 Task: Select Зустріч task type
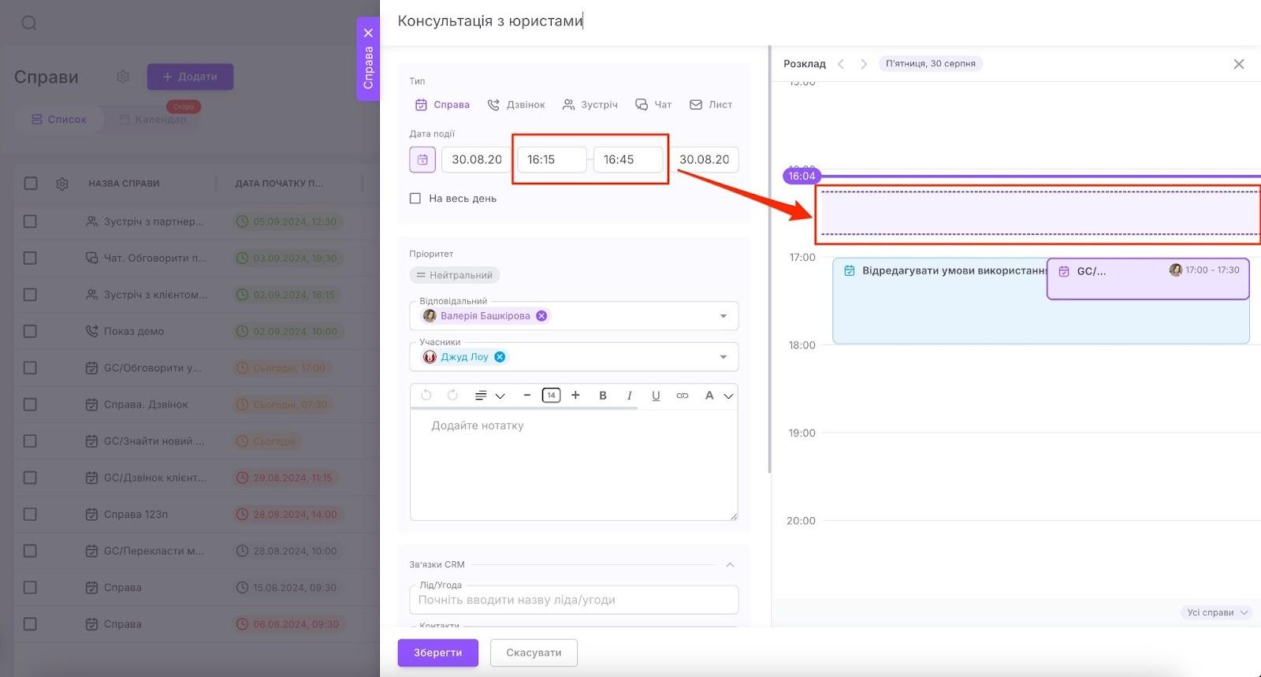(x=590, y=105)
